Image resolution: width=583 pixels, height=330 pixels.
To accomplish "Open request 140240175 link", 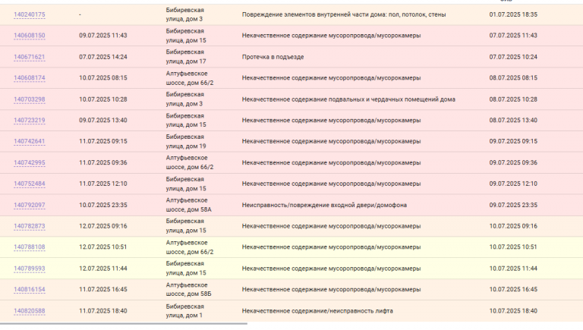I will (30, 15).
